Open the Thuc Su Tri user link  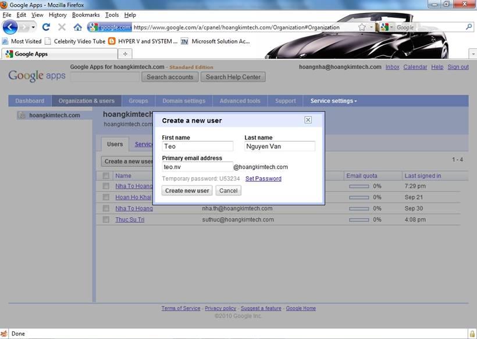tap(130, 220)
